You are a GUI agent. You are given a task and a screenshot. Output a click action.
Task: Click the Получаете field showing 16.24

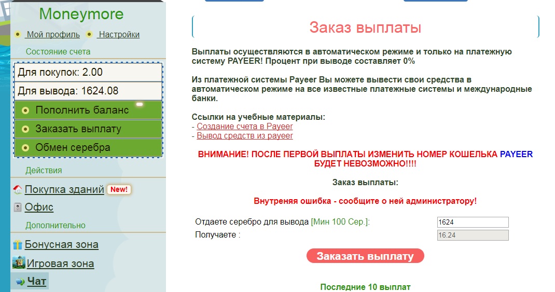pos(473,235)
